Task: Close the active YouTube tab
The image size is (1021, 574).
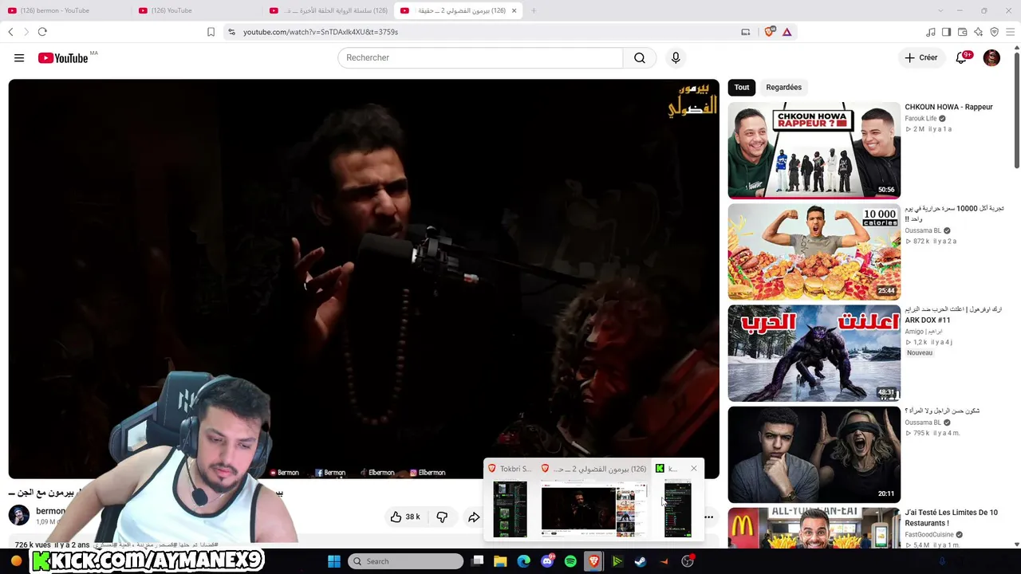Action: pyautogui.click(x=514, y=10)
